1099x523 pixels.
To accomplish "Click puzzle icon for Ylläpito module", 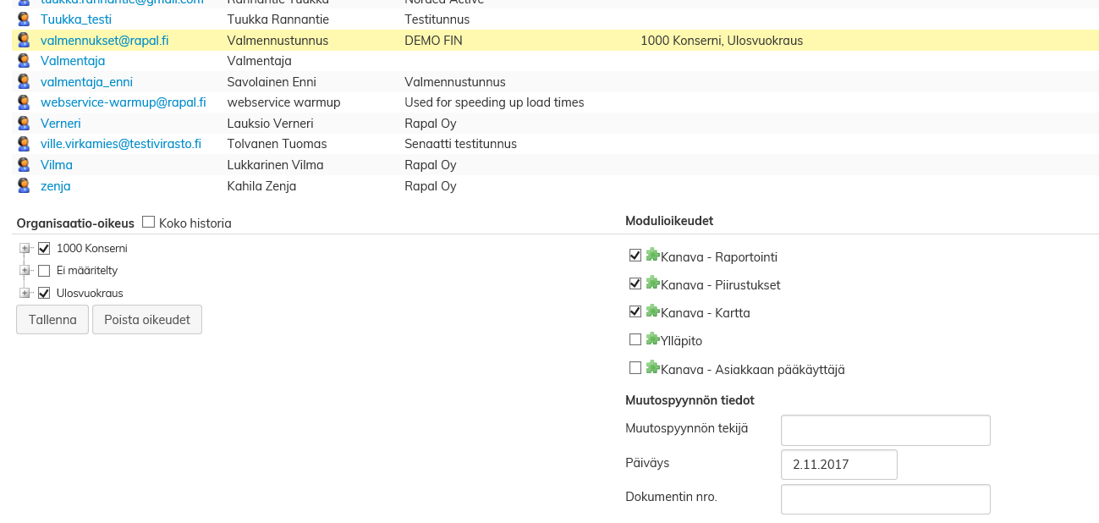I will click(x=652, y=339).
